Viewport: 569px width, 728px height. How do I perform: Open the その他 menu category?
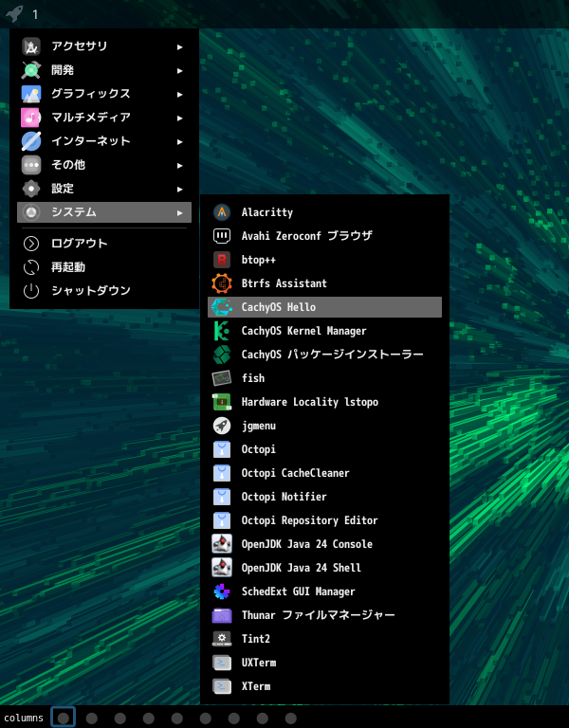[104, 165]
